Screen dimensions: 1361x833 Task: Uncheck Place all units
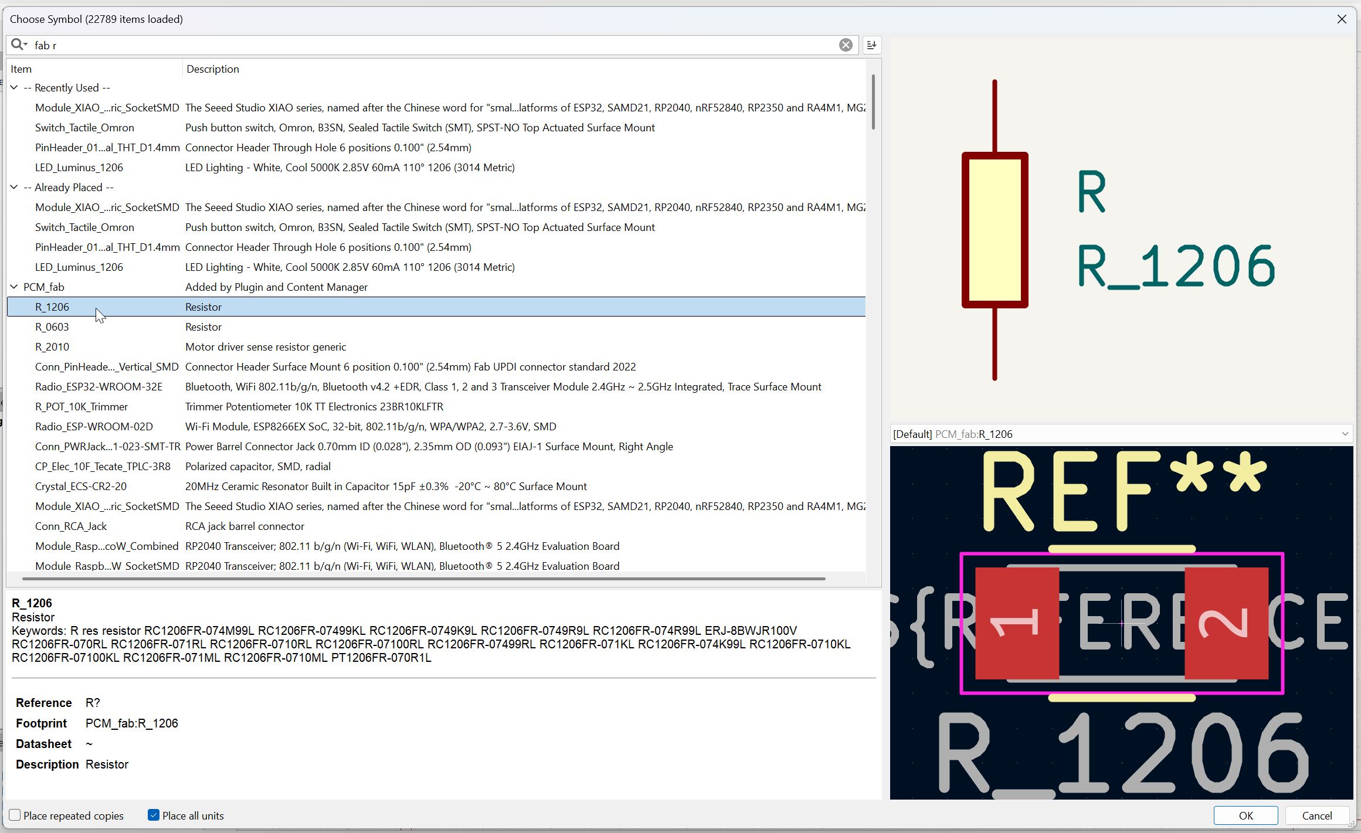(154, 815)
